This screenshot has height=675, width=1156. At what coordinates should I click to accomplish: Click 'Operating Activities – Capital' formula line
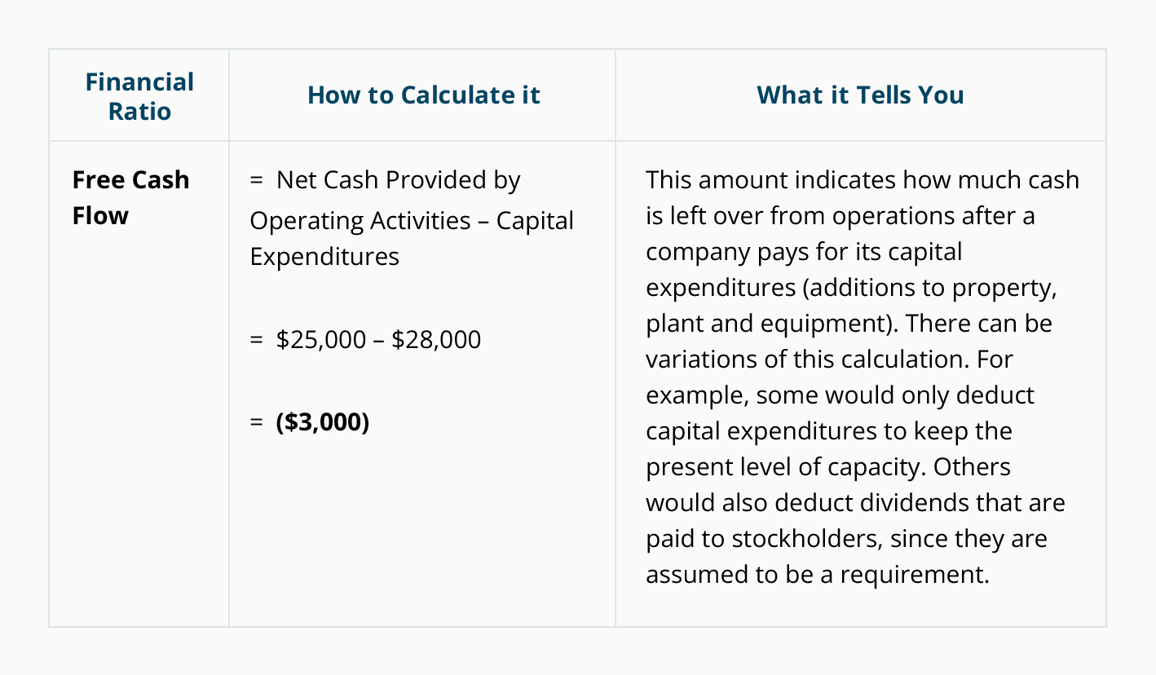[x=412, y=221]
